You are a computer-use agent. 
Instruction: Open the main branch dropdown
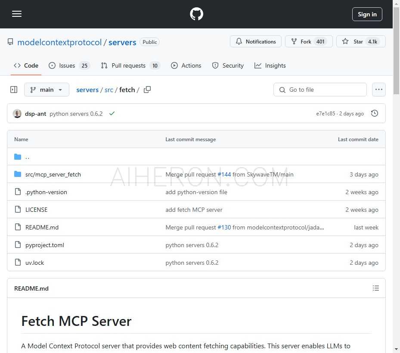click(47, 90)
